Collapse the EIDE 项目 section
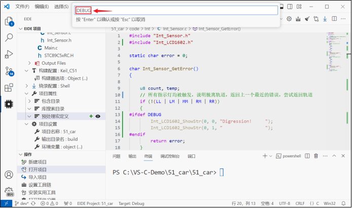352x208 pixels. coord(21,29)
